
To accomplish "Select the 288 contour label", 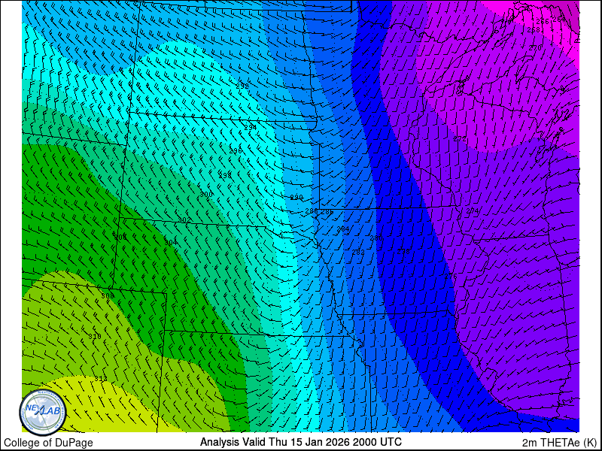I will pos(312,211).
